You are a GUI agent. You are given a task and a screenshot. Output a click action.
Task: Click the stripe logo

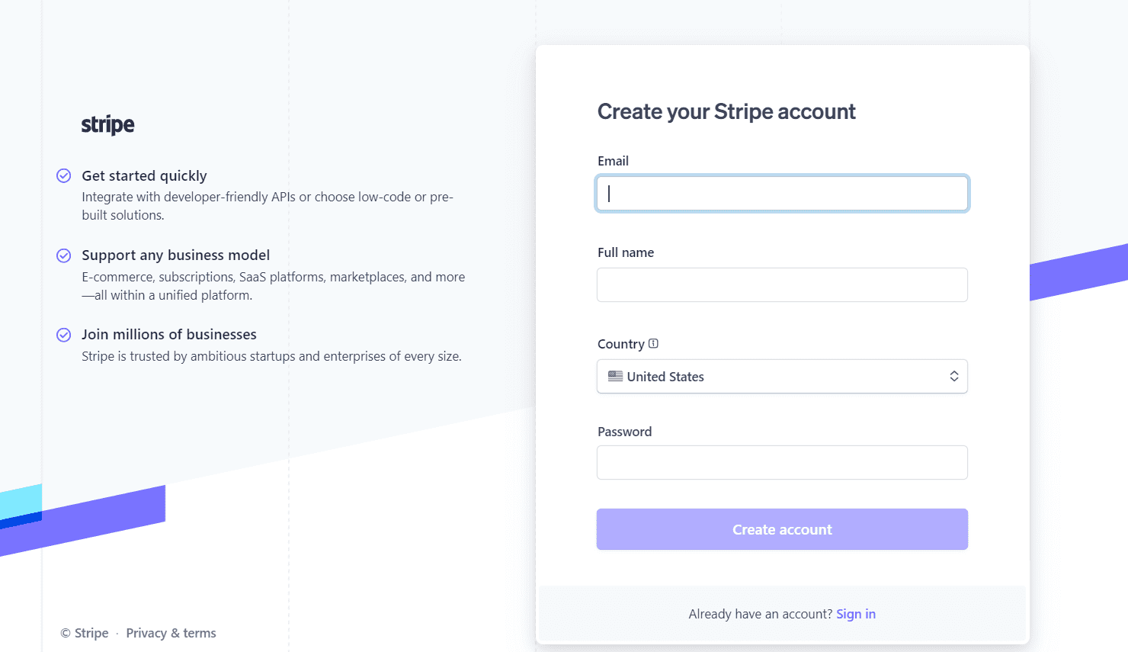pos(107,124)
